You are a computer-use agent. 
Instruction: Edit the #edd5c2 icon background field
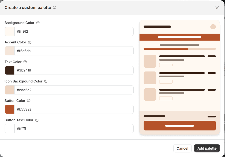[x=74, y=90]
